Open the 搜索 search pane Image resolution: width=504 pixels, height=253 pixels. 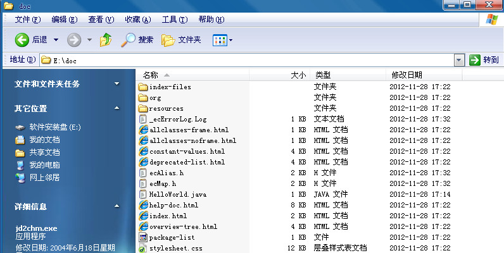click(137, 40)
